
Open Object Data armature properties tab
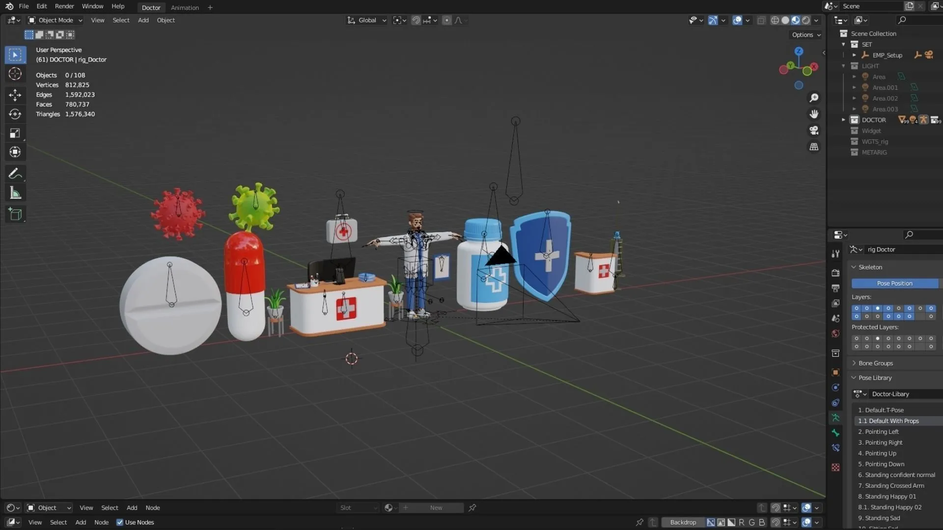835,418
